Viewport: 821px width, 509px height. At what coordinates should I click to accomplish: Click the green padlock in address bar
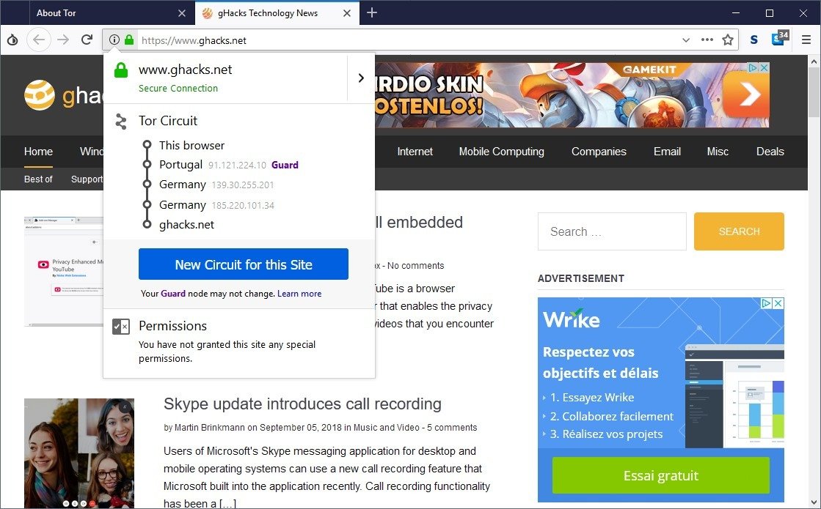point(129,40)
